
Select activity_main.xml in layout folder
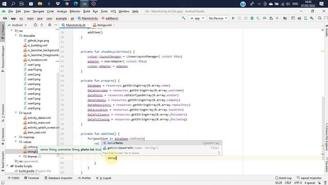coord(39,123)
